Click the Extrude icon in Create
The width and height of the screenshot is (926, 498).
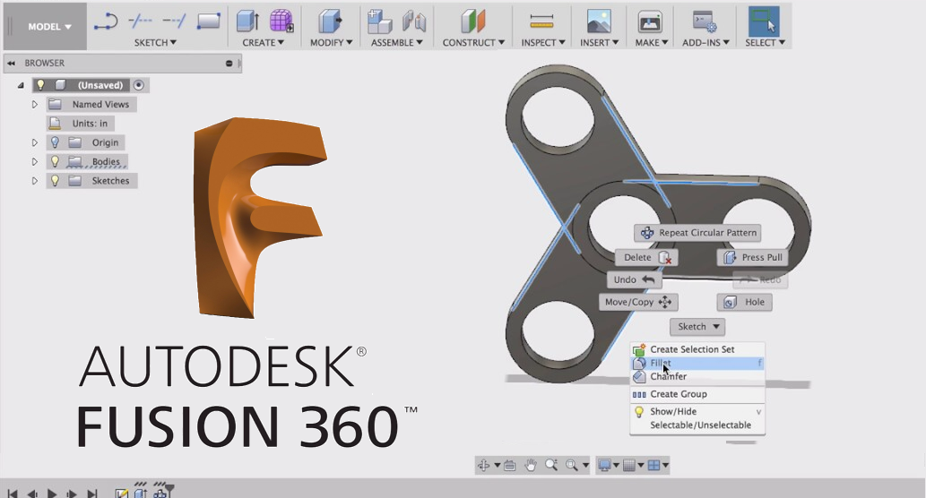(248, 21)
